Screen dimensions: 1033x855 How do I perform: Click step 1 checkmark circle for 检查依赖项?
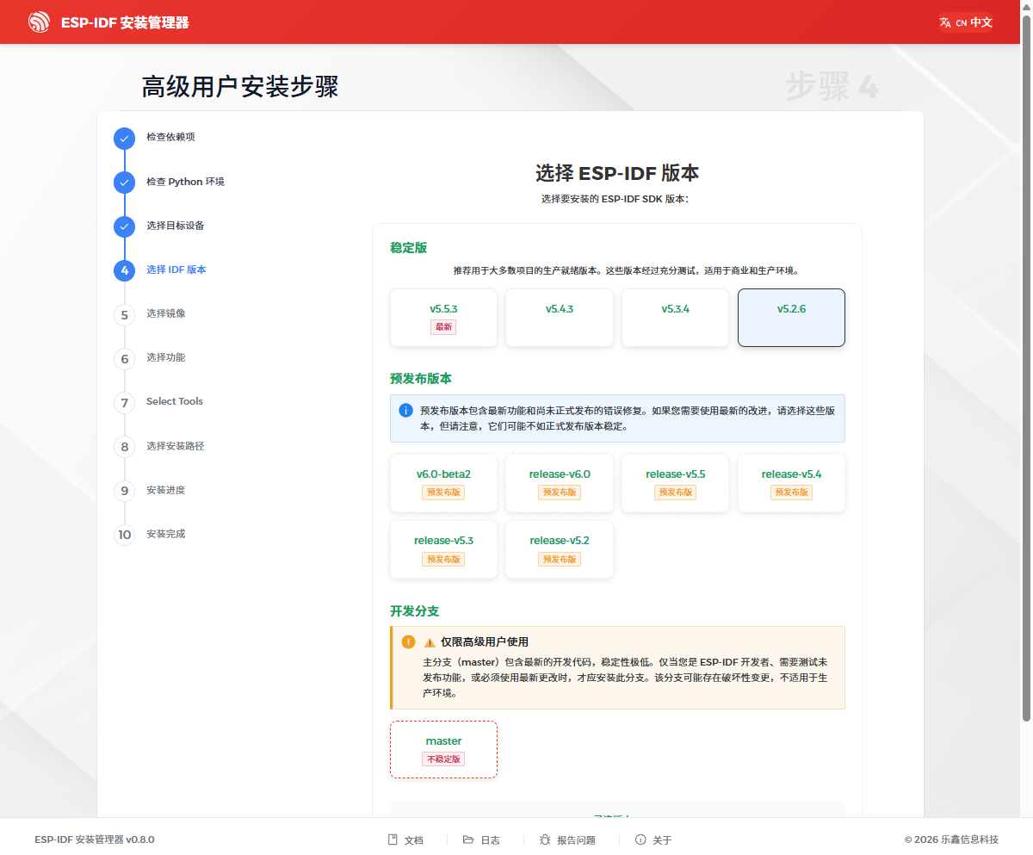pos(125,138)
